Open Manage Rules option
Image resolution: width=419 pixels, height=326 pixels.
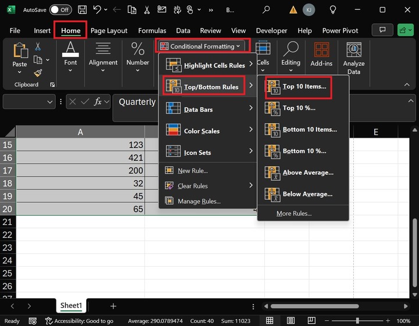(x=199, y=201)
